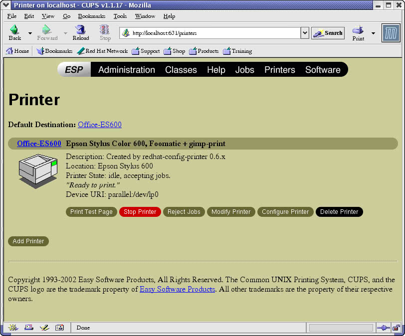
Task: Click 'Printer State: idle, accepting jobs.' text
Action: 118,175
